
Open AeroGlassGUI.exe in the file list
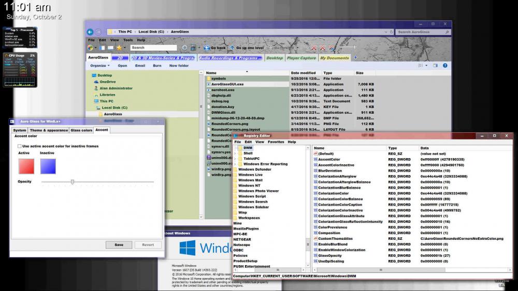pyautogui.click(x=227, y=84)
